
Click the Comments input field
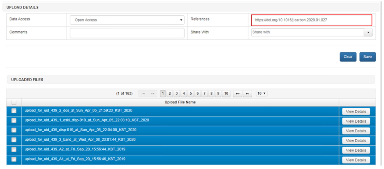pos(127,33)
